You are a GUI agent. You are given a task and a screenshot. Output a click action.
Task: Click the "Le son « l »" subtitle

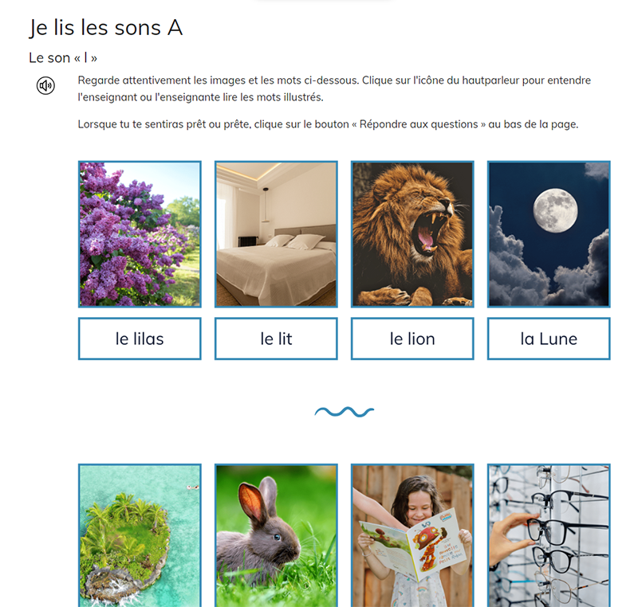pyautogui.click(x=63, y=58)
